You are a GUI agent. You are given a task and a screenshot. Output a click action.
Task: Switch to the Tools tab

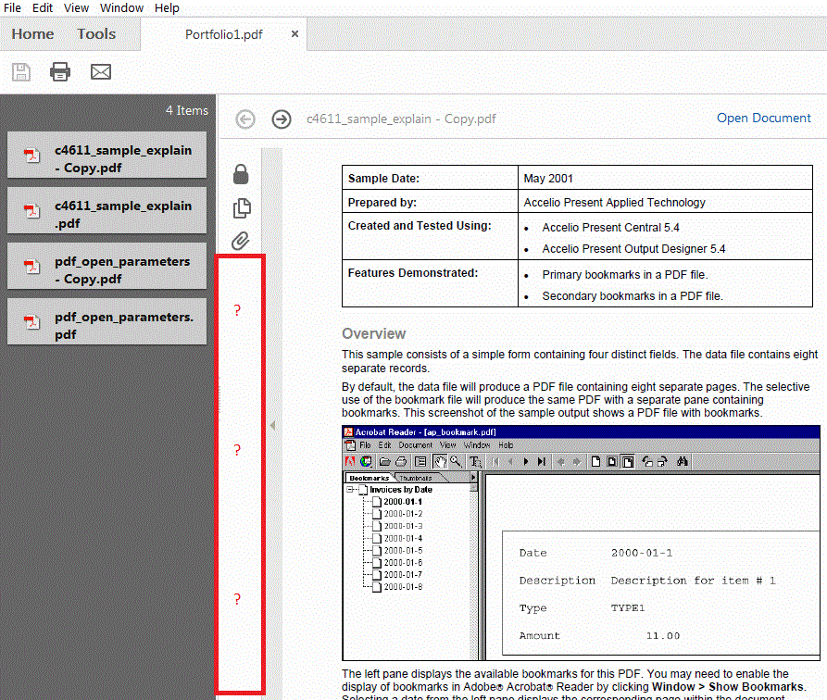point(96,33)
